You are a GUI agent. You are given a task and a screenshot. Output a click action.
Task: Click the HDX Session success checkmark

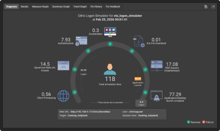(145, 69)
